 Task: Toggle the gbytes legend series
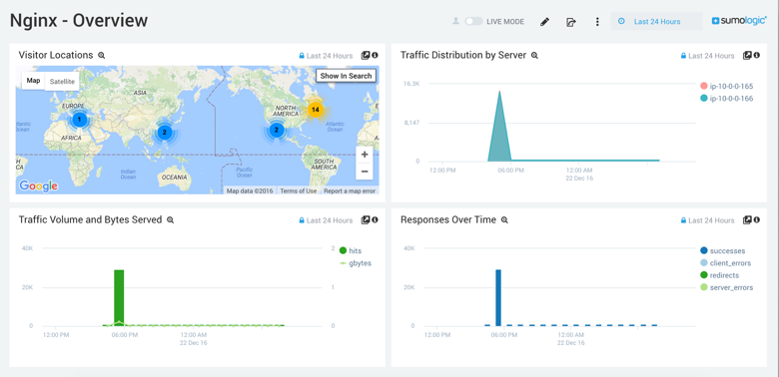coord(356,263)
